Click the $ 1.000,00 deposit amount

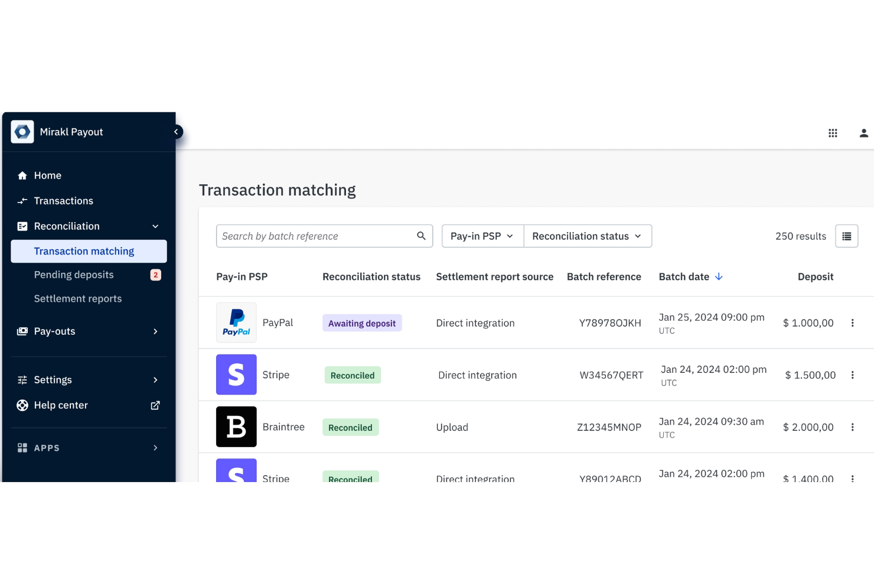point(808,323)
